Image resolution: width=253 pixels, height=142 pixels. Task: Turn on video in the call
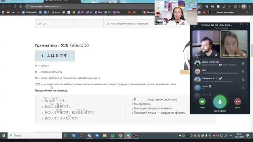point(202,102)
